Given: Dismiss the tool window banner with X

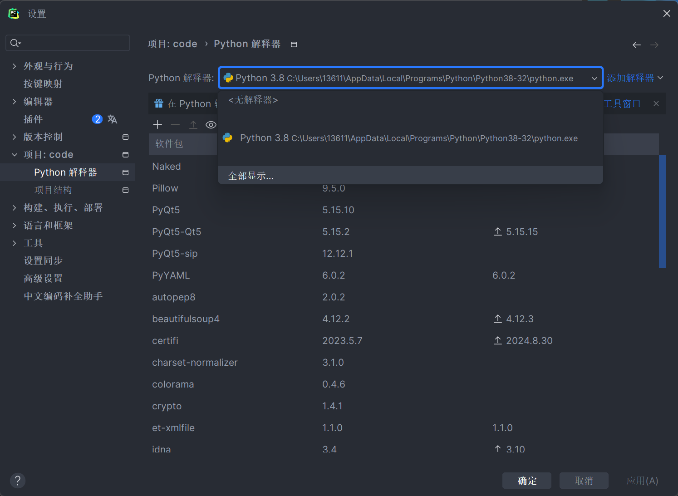Looking at the screenshot, I should 656,103.
